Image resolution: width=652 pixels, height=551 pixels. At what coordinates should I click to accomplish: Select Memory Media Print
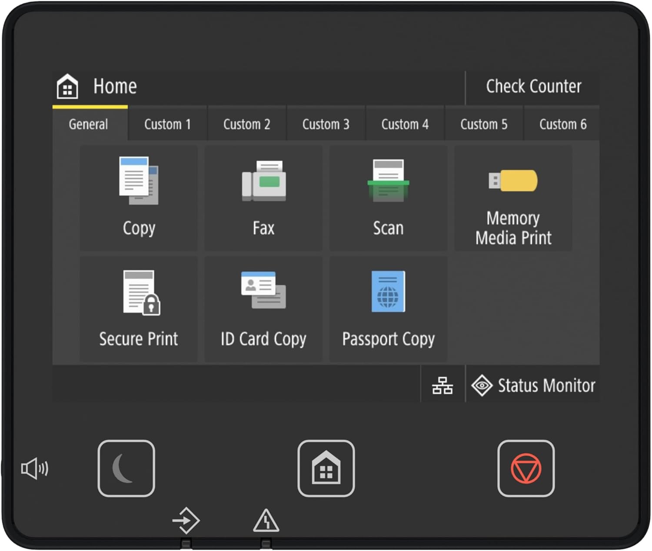click(x=513, y=198)
